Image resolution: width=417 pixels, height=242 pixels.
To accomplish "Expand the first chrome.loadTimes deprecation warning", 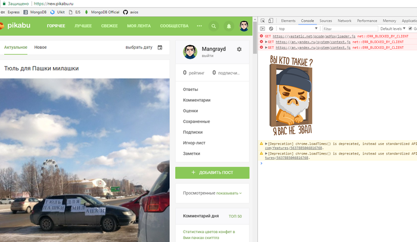I will tap(266, 143).
